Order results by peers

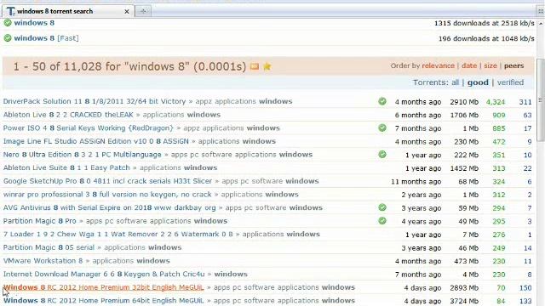(x=513, y=65)
